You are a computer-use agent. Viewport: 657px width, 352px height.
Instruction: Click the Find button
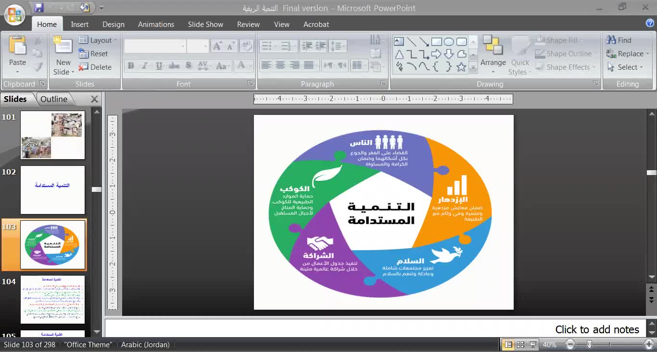(619, 40)
